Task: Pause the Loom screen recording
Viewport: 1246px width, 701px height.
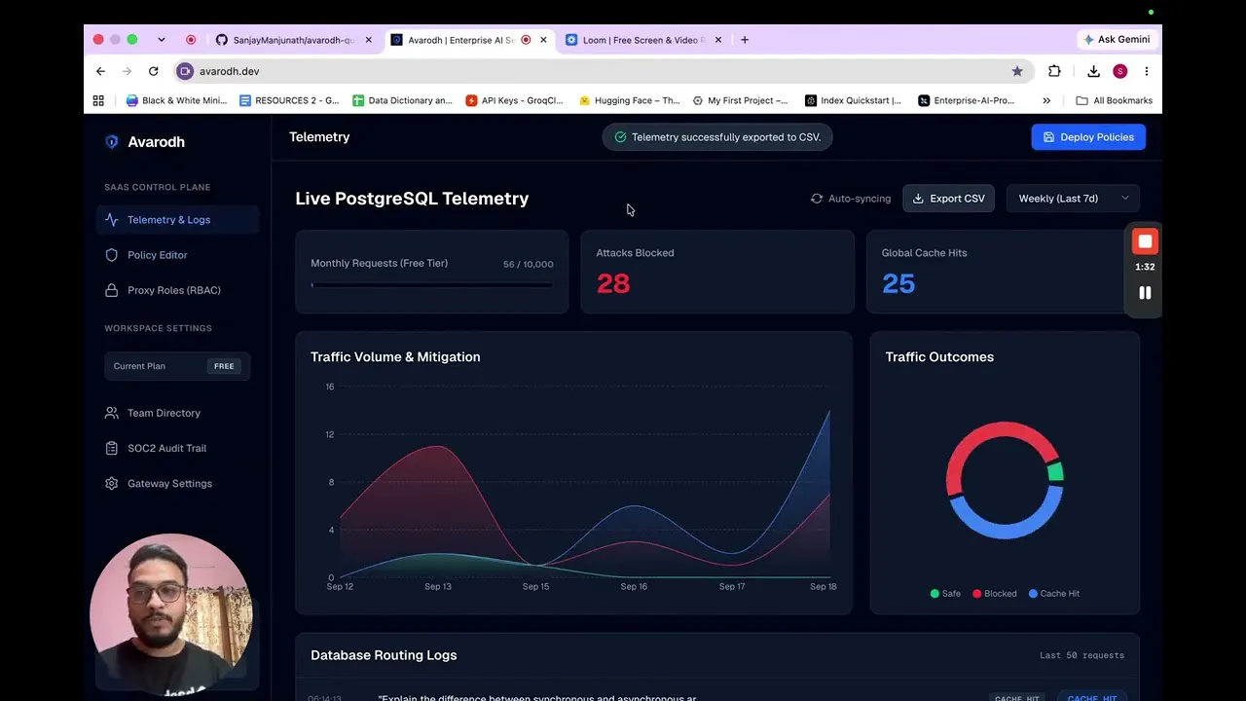Action: click(x=1145, y=293)
